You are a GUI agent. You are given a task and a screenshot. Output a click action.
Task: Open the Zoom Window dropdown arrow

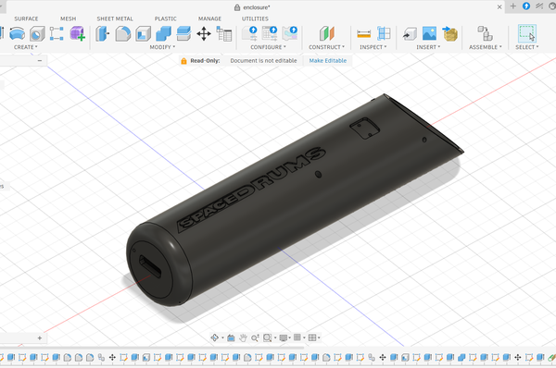pos(275,337)
